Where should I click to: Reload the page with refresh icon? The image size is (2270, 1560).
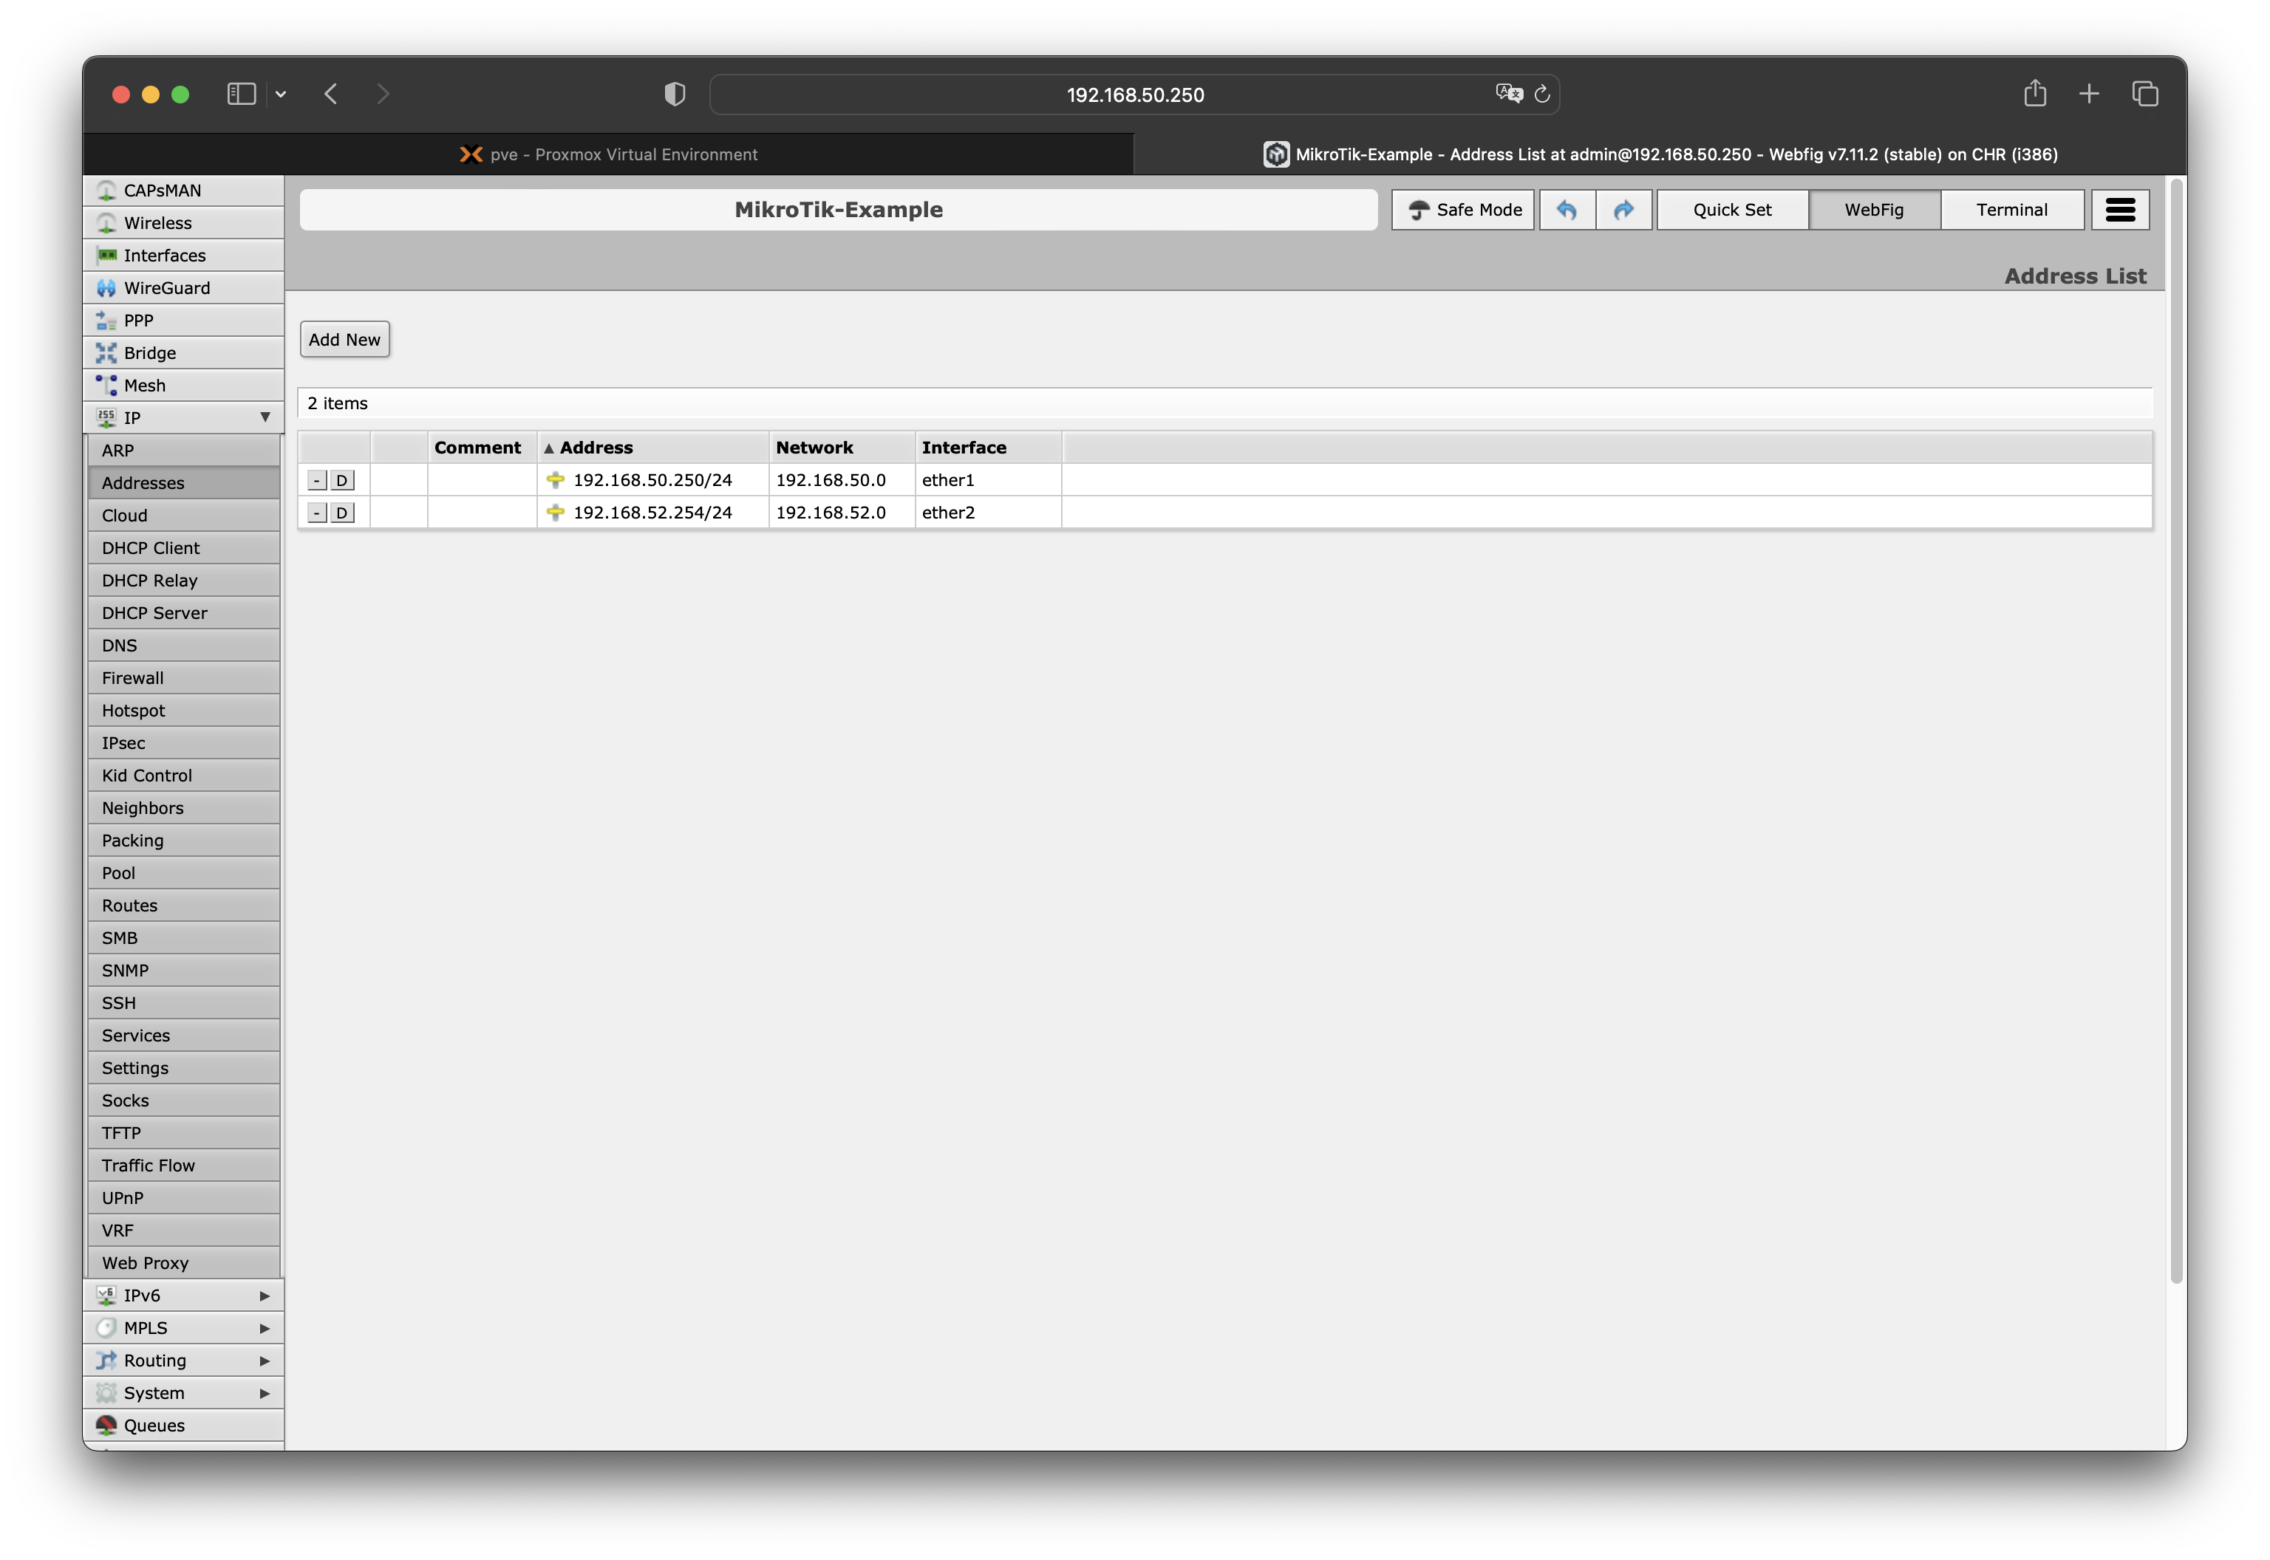[x=1541, y=94]
